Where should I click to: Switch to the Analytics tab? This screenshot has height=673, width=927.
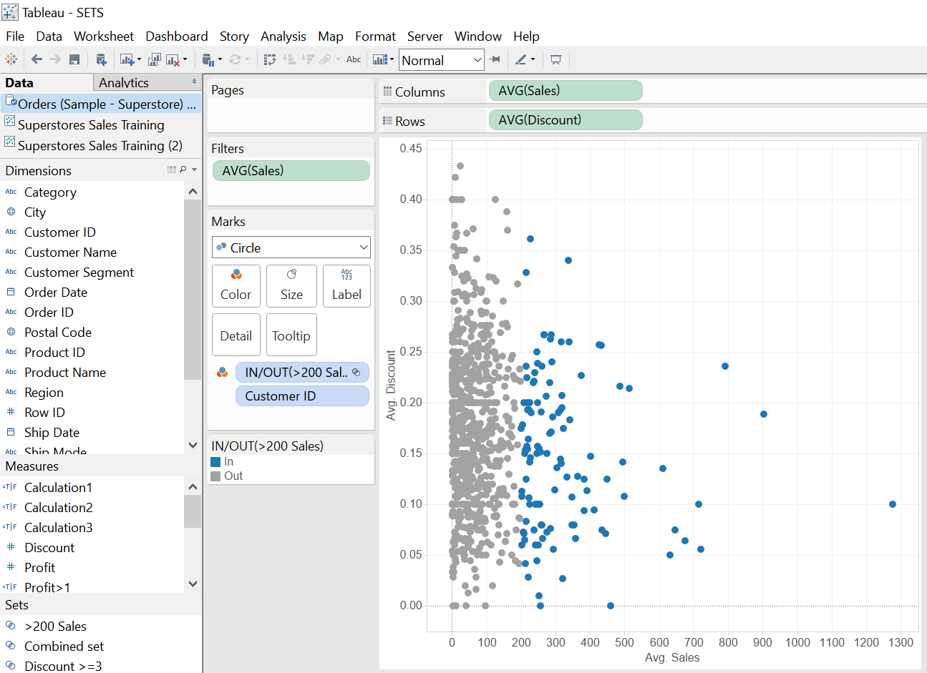point(147,82)
